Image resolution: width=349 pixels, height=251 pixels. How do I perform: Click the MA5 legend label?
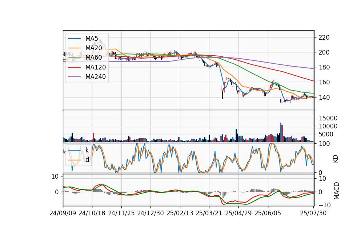[x=92, y=39]
